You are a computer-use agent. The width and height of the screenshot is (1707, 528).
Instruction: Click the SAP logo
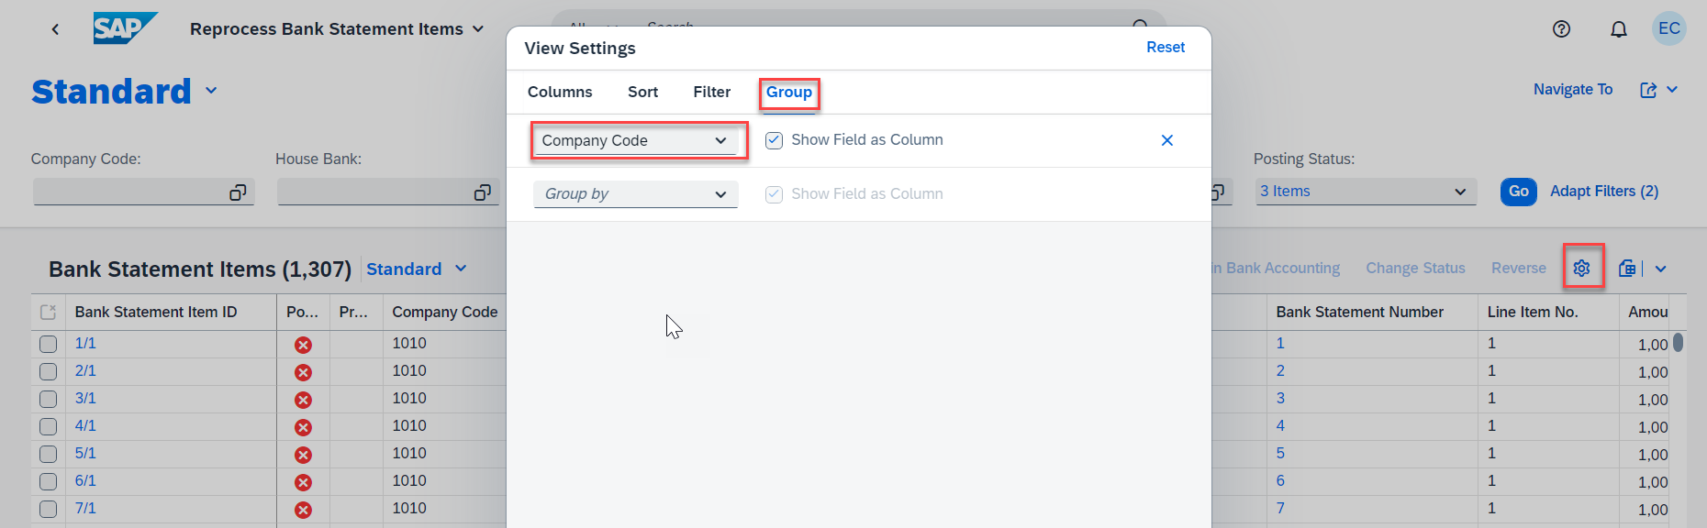pos(126,28)
